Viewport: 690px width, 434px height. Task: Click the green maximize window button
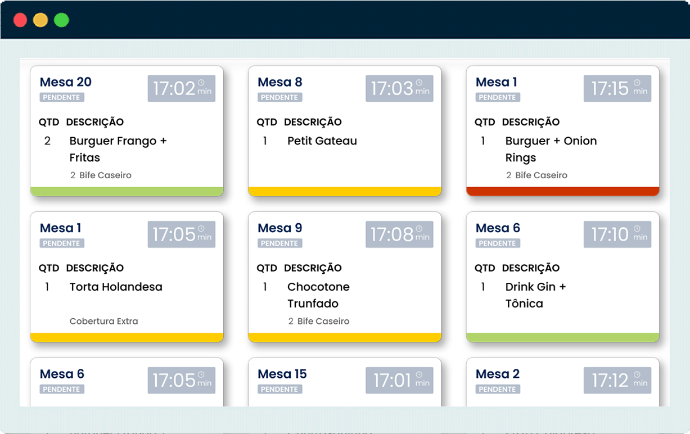61,21
